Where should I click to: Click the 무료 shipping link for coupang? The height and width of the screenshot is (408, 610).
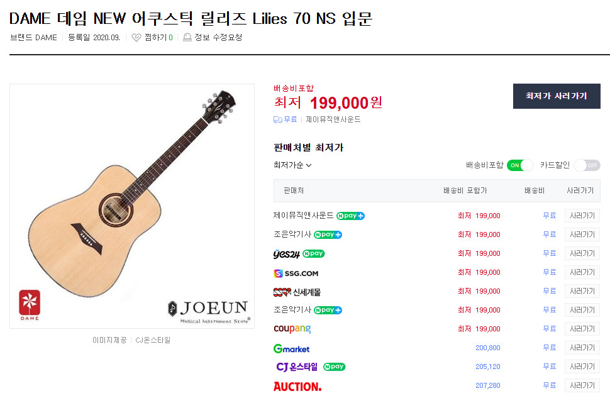pyautogui.click(x=549, y=329)
